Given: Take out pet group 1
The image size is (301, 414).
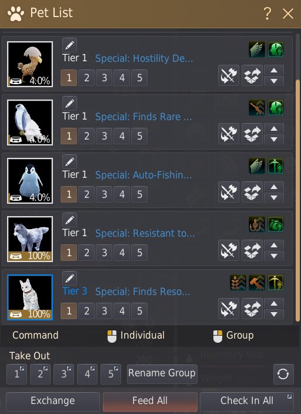Looking at the screenshot, I should (x=16, y=374).
